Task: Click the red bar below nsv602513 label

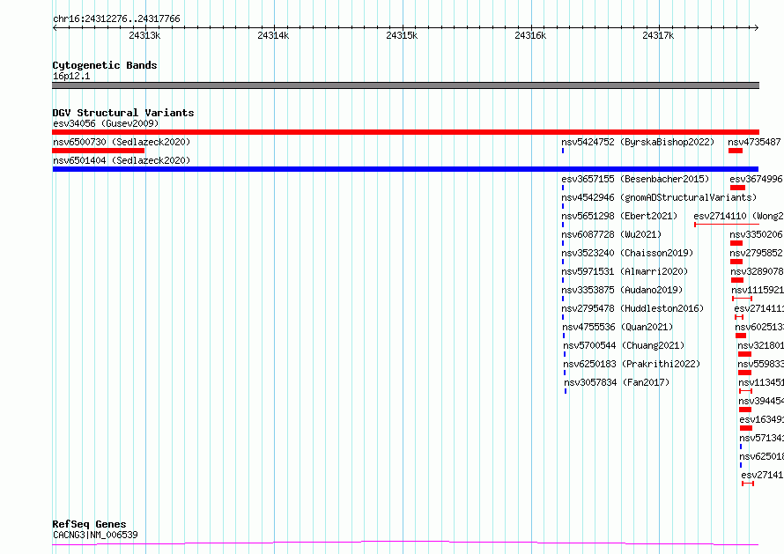Action: (x=741, y=336)
